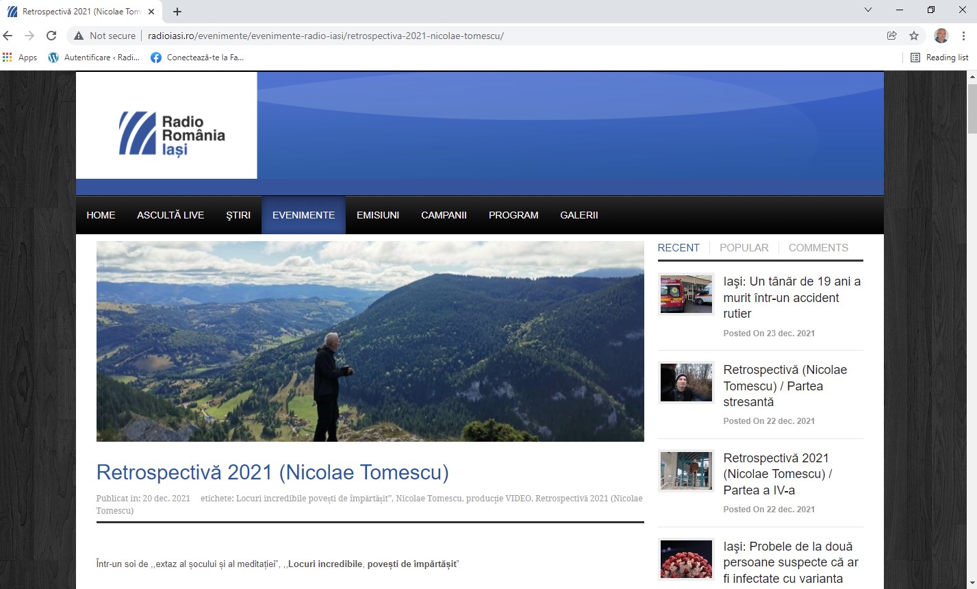The height and width of the screenshot is (589, 977).
Task: Switch to the COMMENTS sidebar tab
Action: (817, 248)
